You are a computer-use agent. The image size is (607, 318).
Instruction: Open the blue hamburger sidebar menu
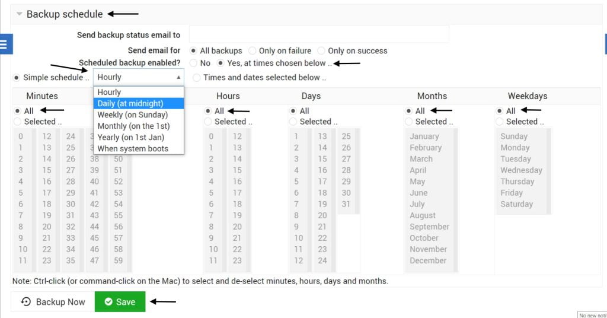tap(5, 44)
